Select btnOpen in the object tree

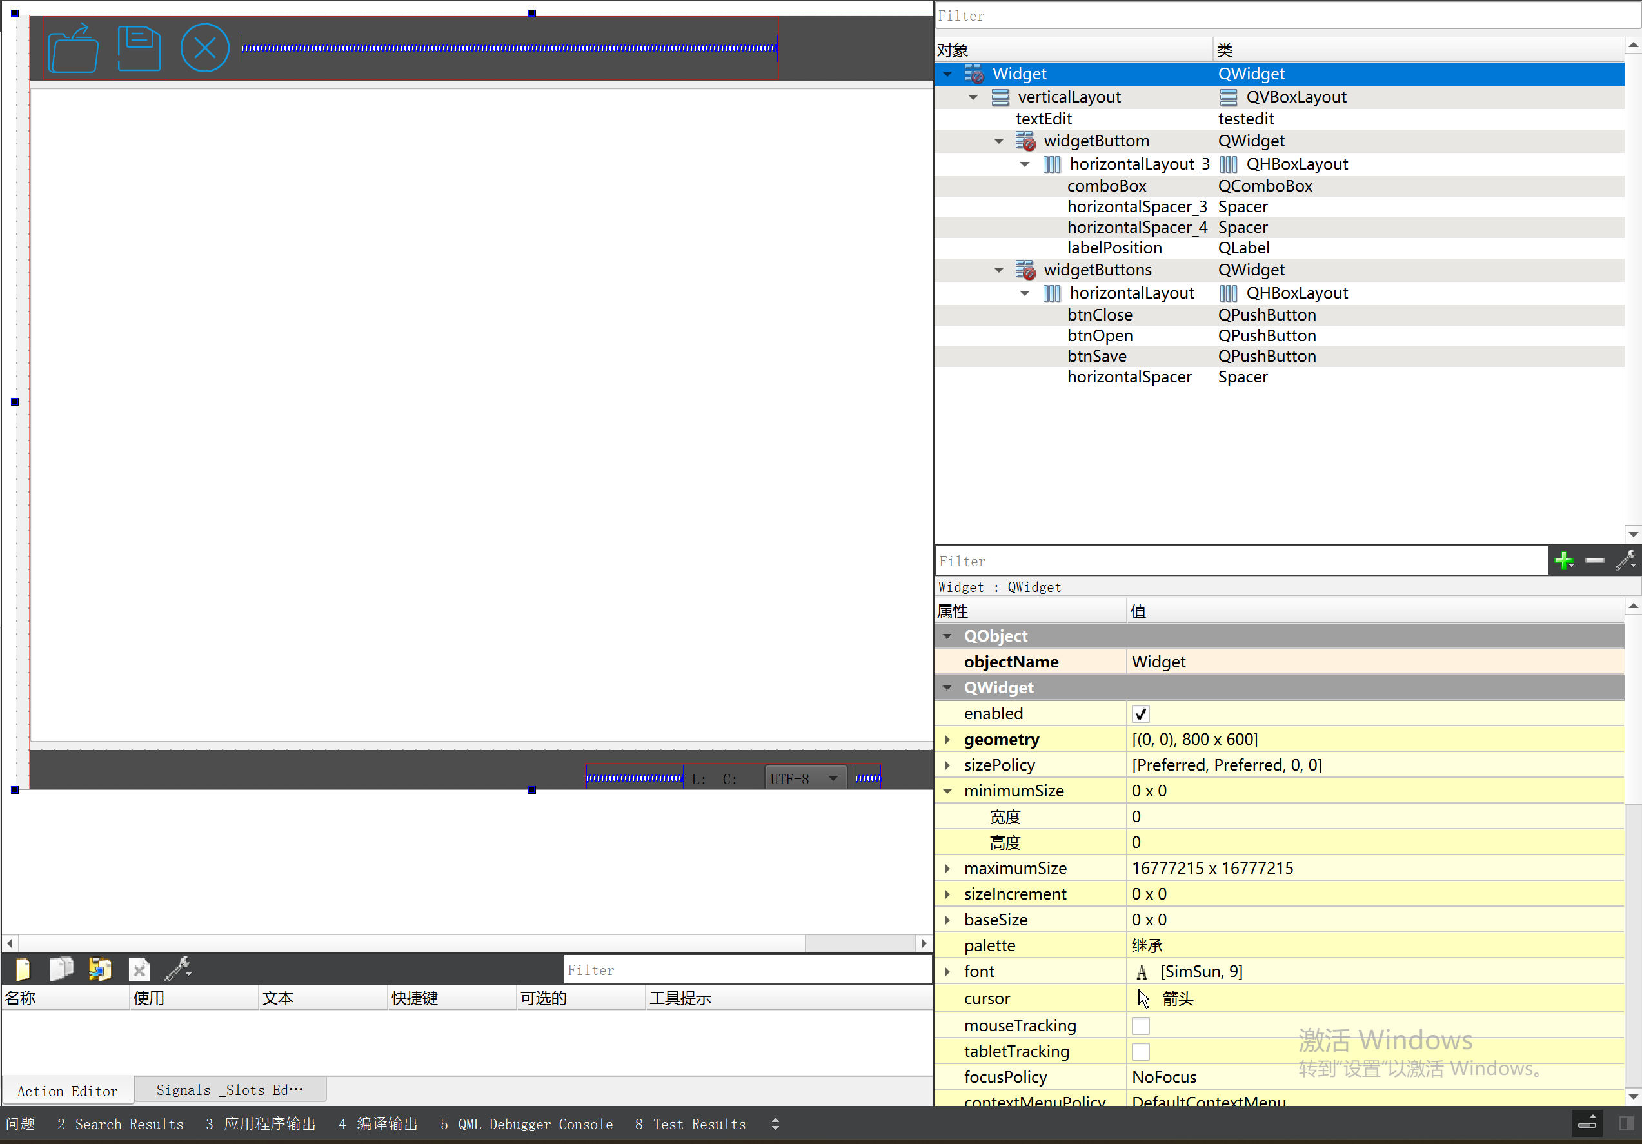click(x=1099, y=335)
